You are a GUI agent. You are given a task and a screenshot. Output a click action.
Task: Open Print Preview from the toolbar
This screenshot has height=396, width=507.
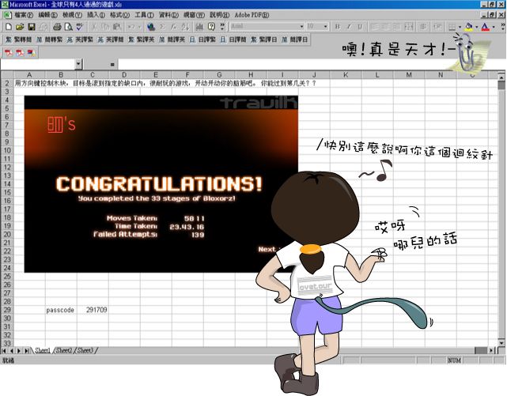[68, 27]
